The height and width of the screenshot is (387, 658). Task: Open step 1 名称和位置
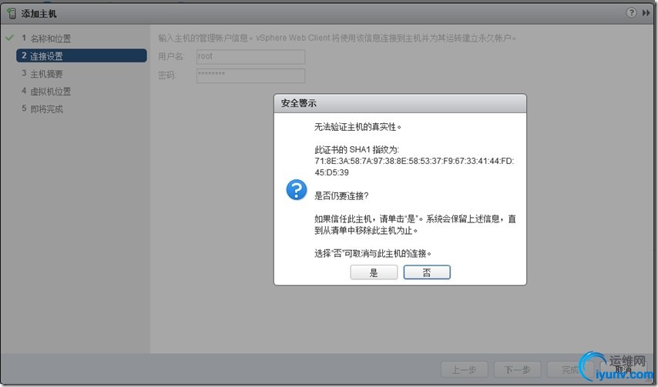tap(46, 38)
